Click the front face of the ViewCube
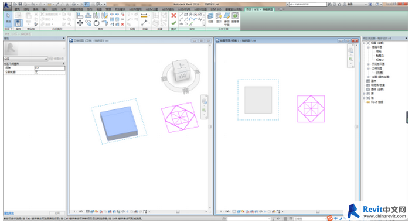412x223 pixels. (x=182, y=76)
